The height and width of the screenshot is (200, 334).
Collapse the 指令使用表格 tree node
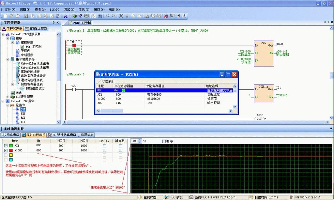pyautogui.click(x=8, y=59)
